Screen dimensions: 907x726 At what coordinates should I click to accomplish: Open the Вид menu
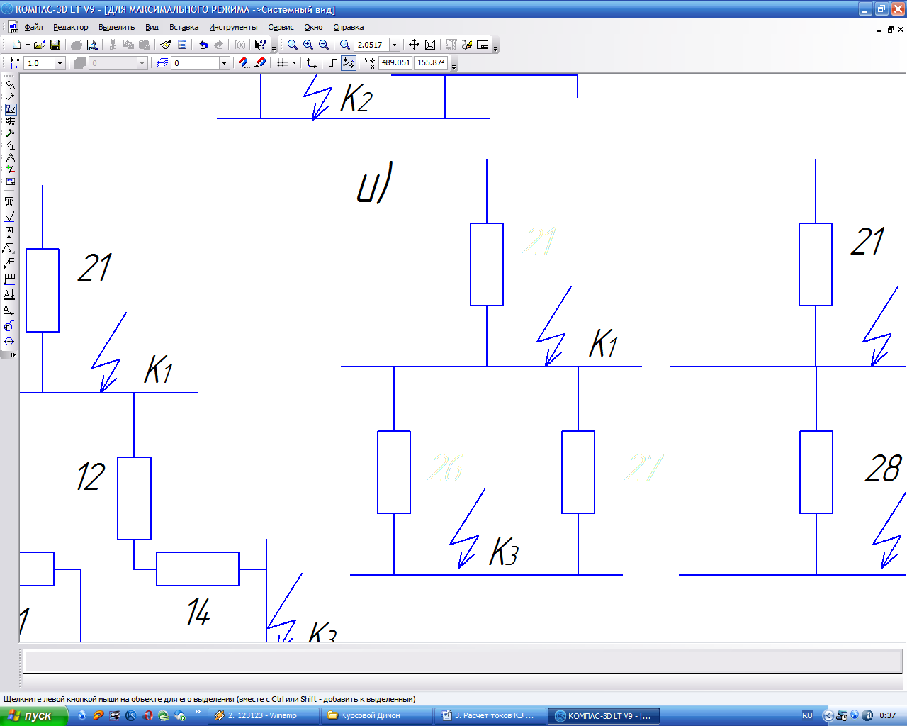point(152,27)
